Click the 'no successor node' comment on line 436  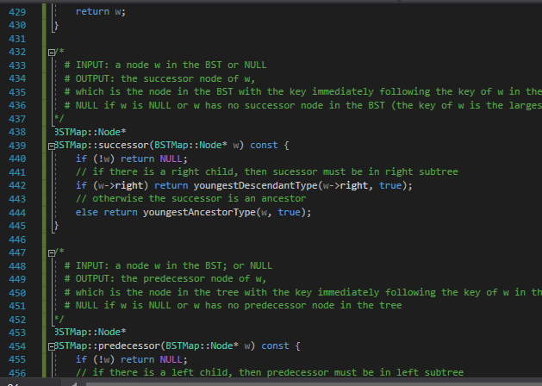click(x=303, y=105)
